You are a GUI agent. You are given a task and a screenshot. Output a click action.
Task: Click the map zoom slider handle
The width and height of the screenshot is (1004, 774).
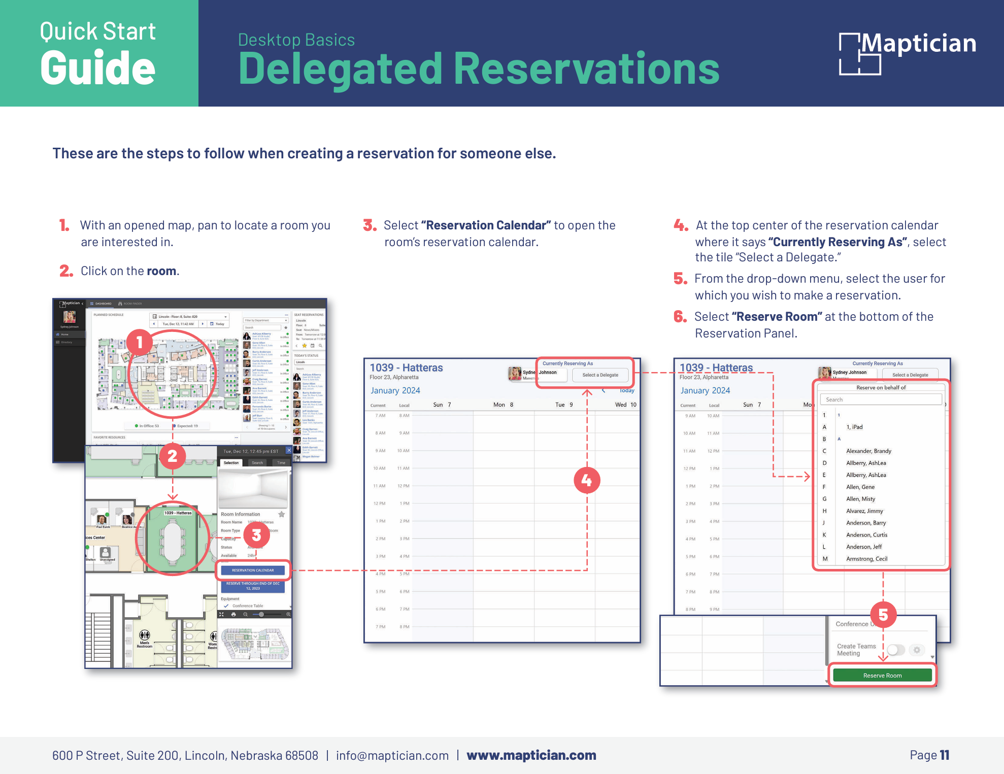pos(261,614)
